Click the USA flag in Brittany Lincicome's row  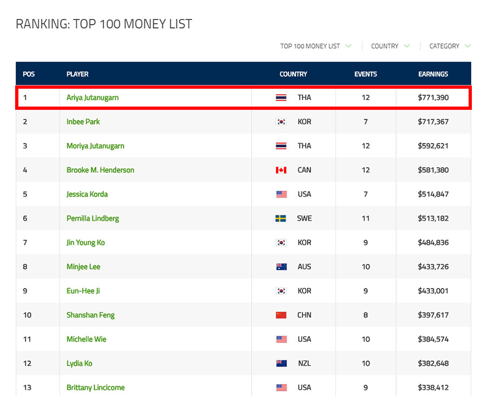tap(281, 387)
